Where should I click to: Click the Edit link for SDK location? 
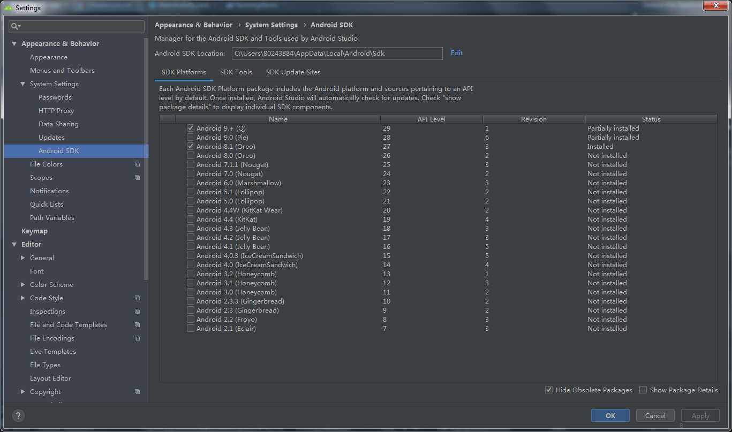[x=457, y=53]
